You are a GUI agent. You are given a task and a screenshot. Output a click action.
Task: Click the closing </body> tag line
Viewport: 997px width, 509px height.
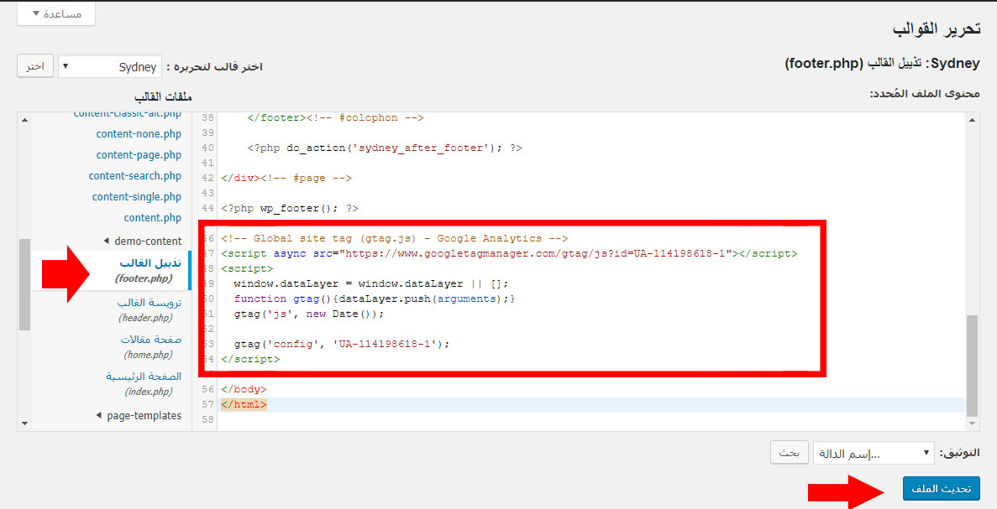coord(244,389)
